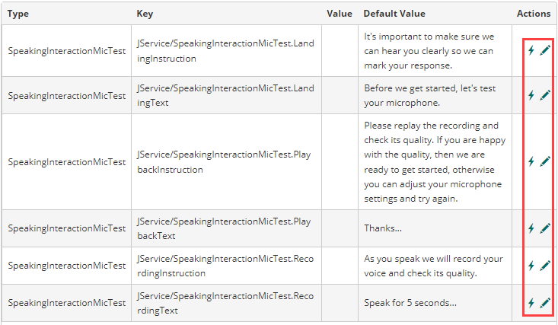
Task: Click lightning icon for PlaybackText row
Action: pos(531,228)
